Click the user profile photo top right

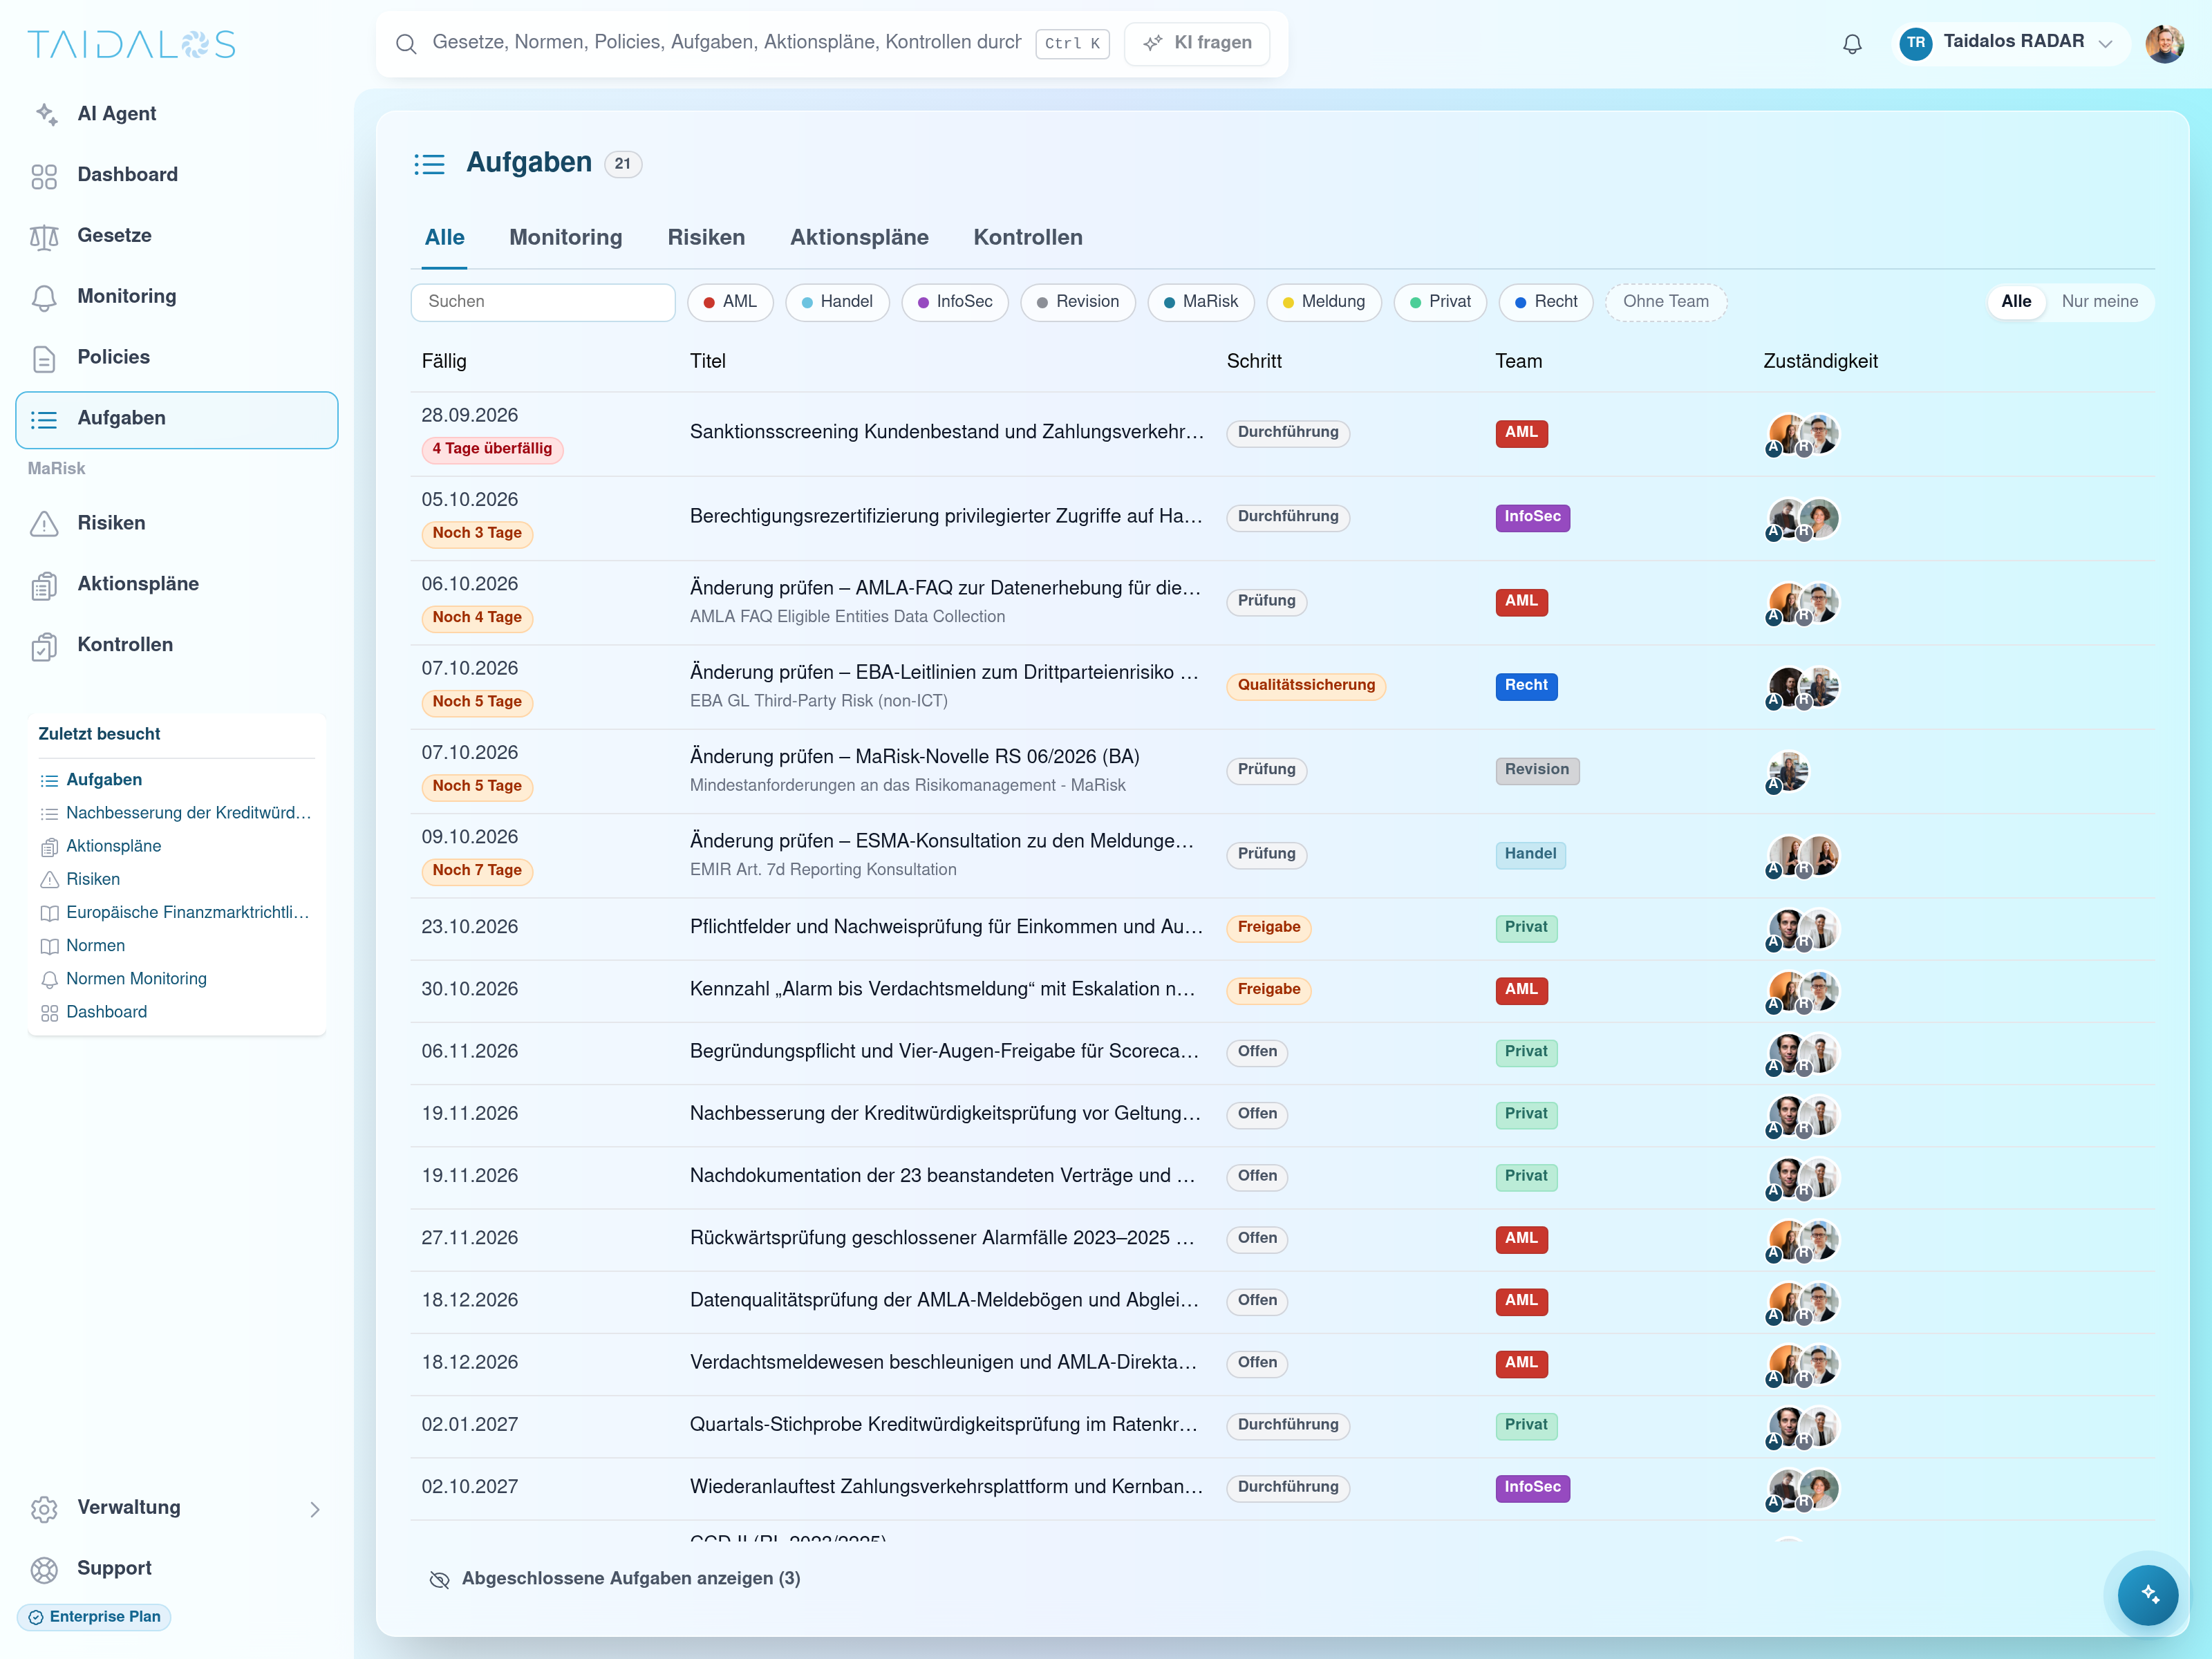pos(2164,43)
